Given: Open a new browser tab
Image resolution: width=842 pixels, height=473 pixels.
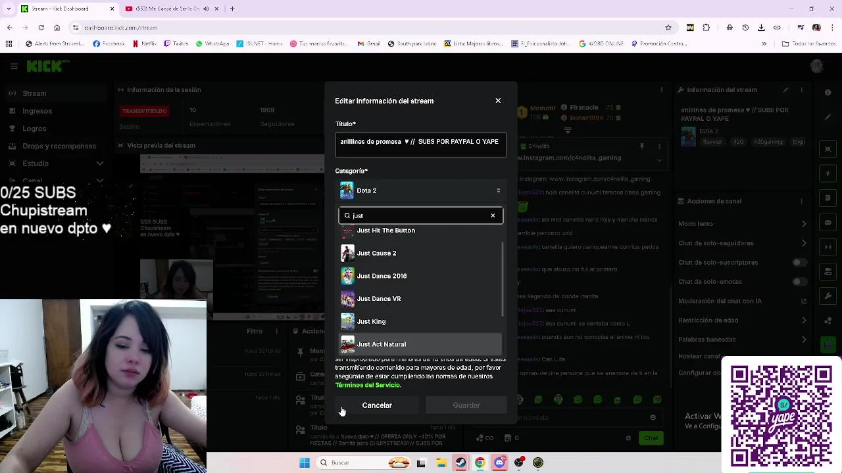Looking at the screenshot, I should coord(232,9).
